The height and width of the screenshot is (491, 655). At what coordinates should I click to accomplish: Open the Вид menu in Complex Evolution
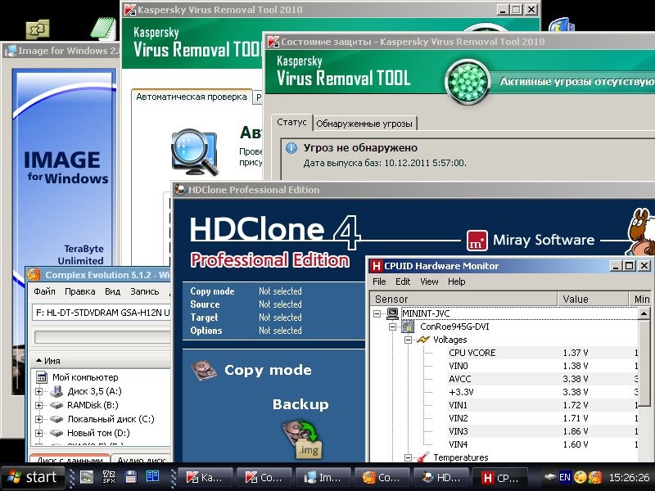(x=112, y=291)
